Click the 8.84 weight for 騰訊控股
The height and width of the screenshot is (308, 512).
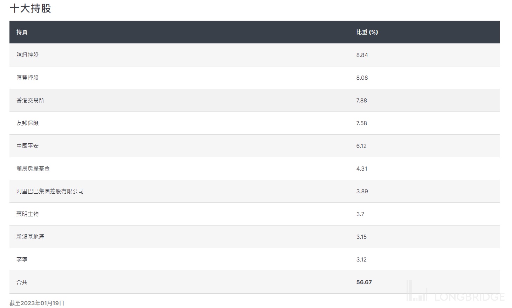(x=362, y=55)
